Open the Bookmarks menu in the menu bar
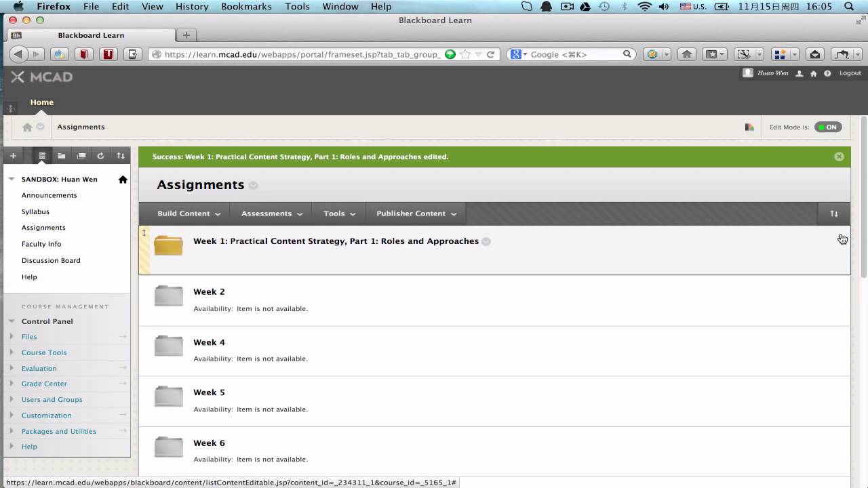868x488 pixels. pyautogui.click(x=246, y=6)
